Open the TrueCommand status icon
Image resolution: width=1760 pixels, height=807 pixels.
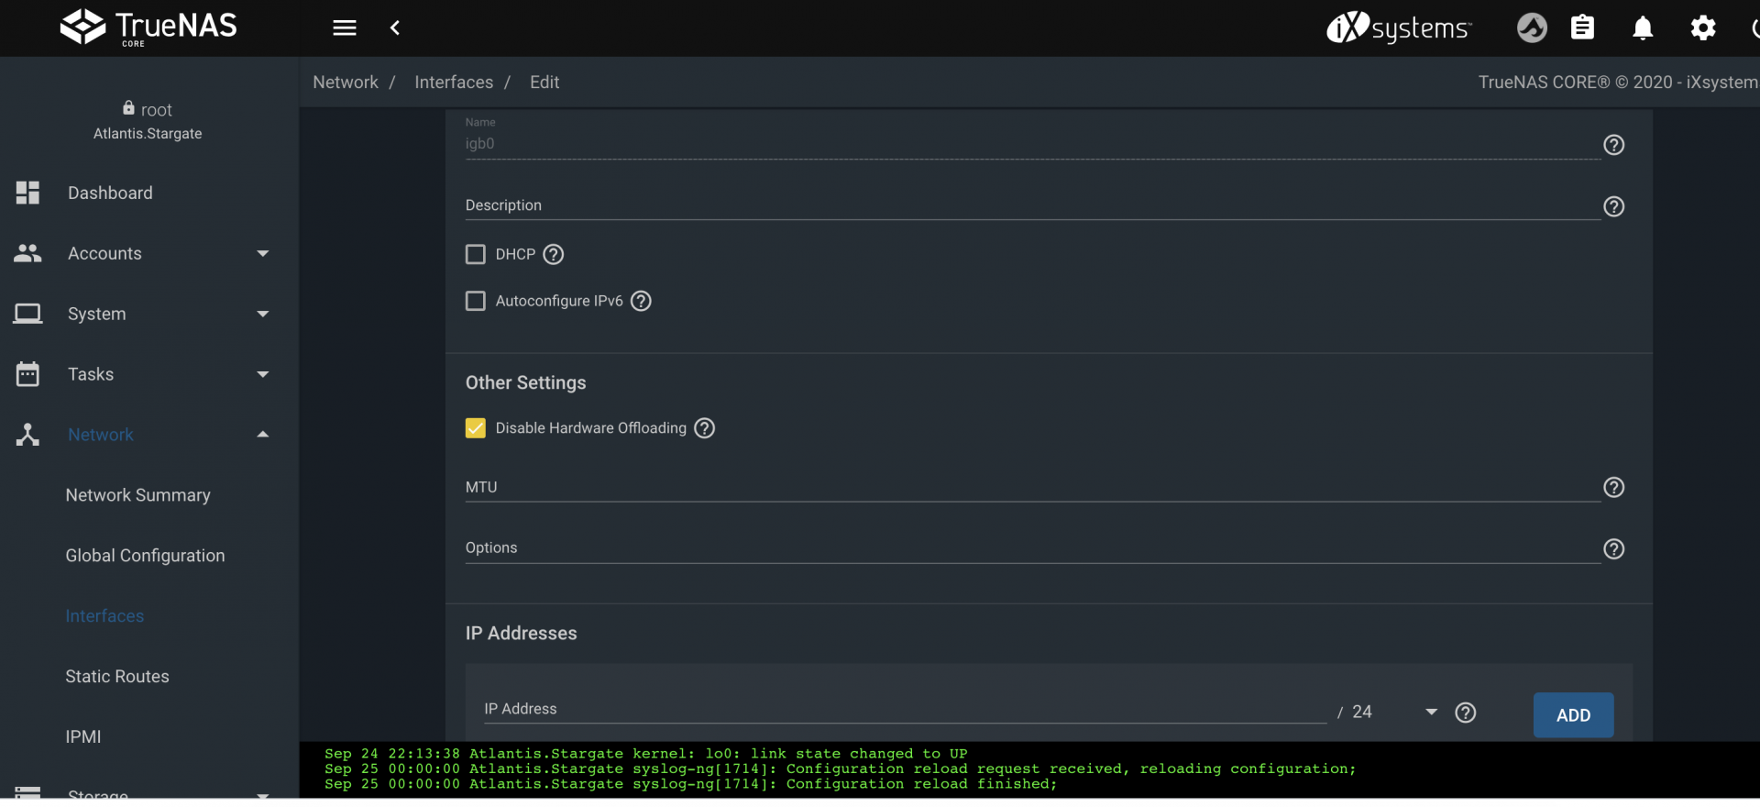click(1532, 28)
